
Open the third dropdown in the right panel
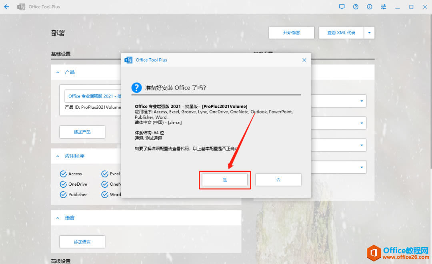point(362,145)
